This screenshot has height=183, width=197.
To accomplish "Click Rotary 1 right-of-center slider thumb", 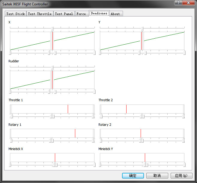I will (x=52, y=140).
